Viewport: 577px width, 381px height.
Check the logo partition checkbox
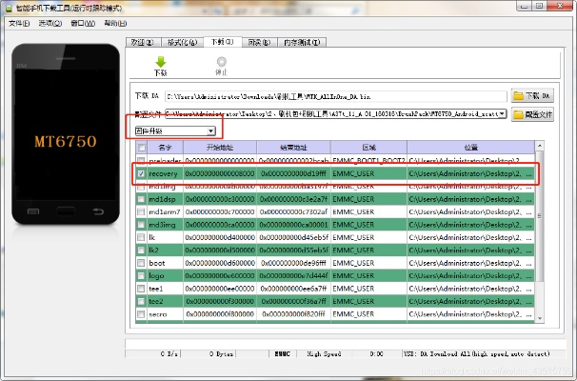pyautogui.click(x=142, y=274)
